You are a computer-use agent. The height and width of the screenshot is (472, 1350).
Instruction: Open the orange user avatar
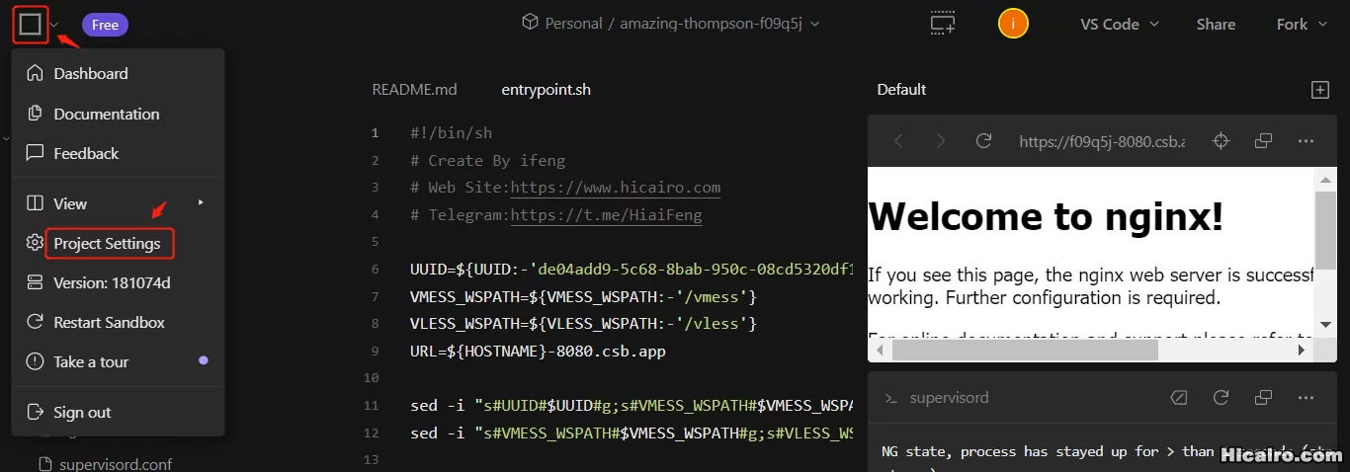pyautogui.click(x=1013, y=24)
